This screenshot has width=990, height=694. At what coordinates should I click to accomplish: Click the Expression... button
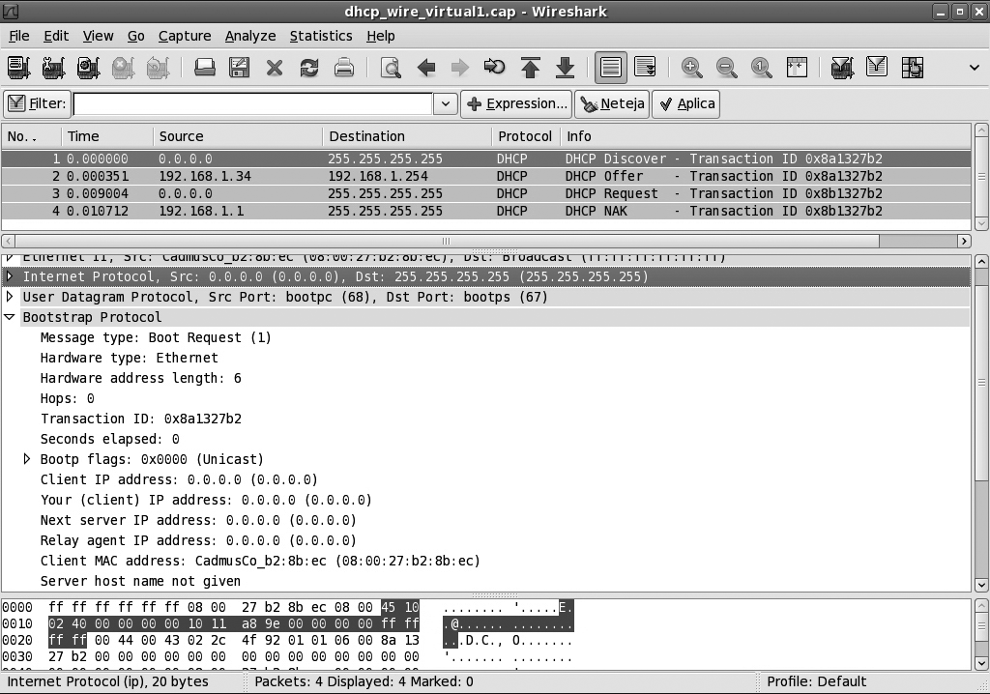516,104
